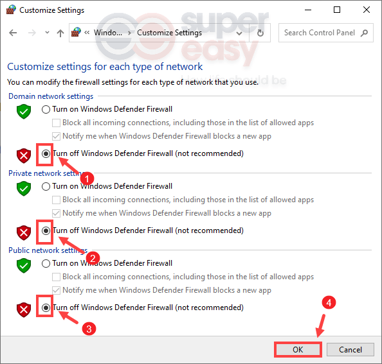The width and height of the screenshot is (382, 364).
Task: Select Turn on Firewall for Private network
Action: [x=46, y=186]
